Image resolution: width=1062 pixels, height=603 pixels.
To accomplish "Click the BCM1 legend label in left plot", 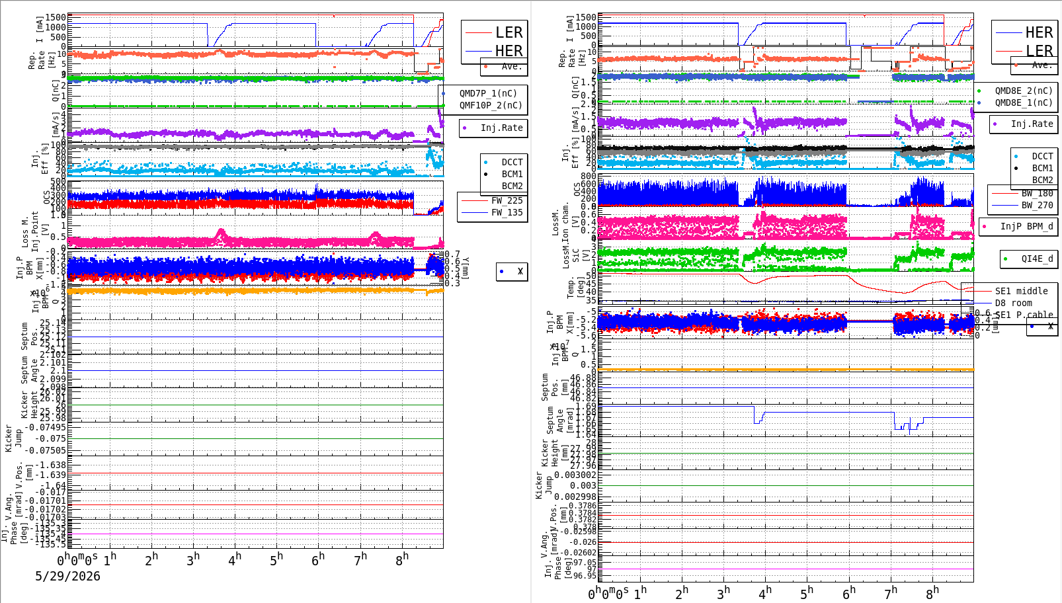I will pyautogui.click(x=512, y=174).
